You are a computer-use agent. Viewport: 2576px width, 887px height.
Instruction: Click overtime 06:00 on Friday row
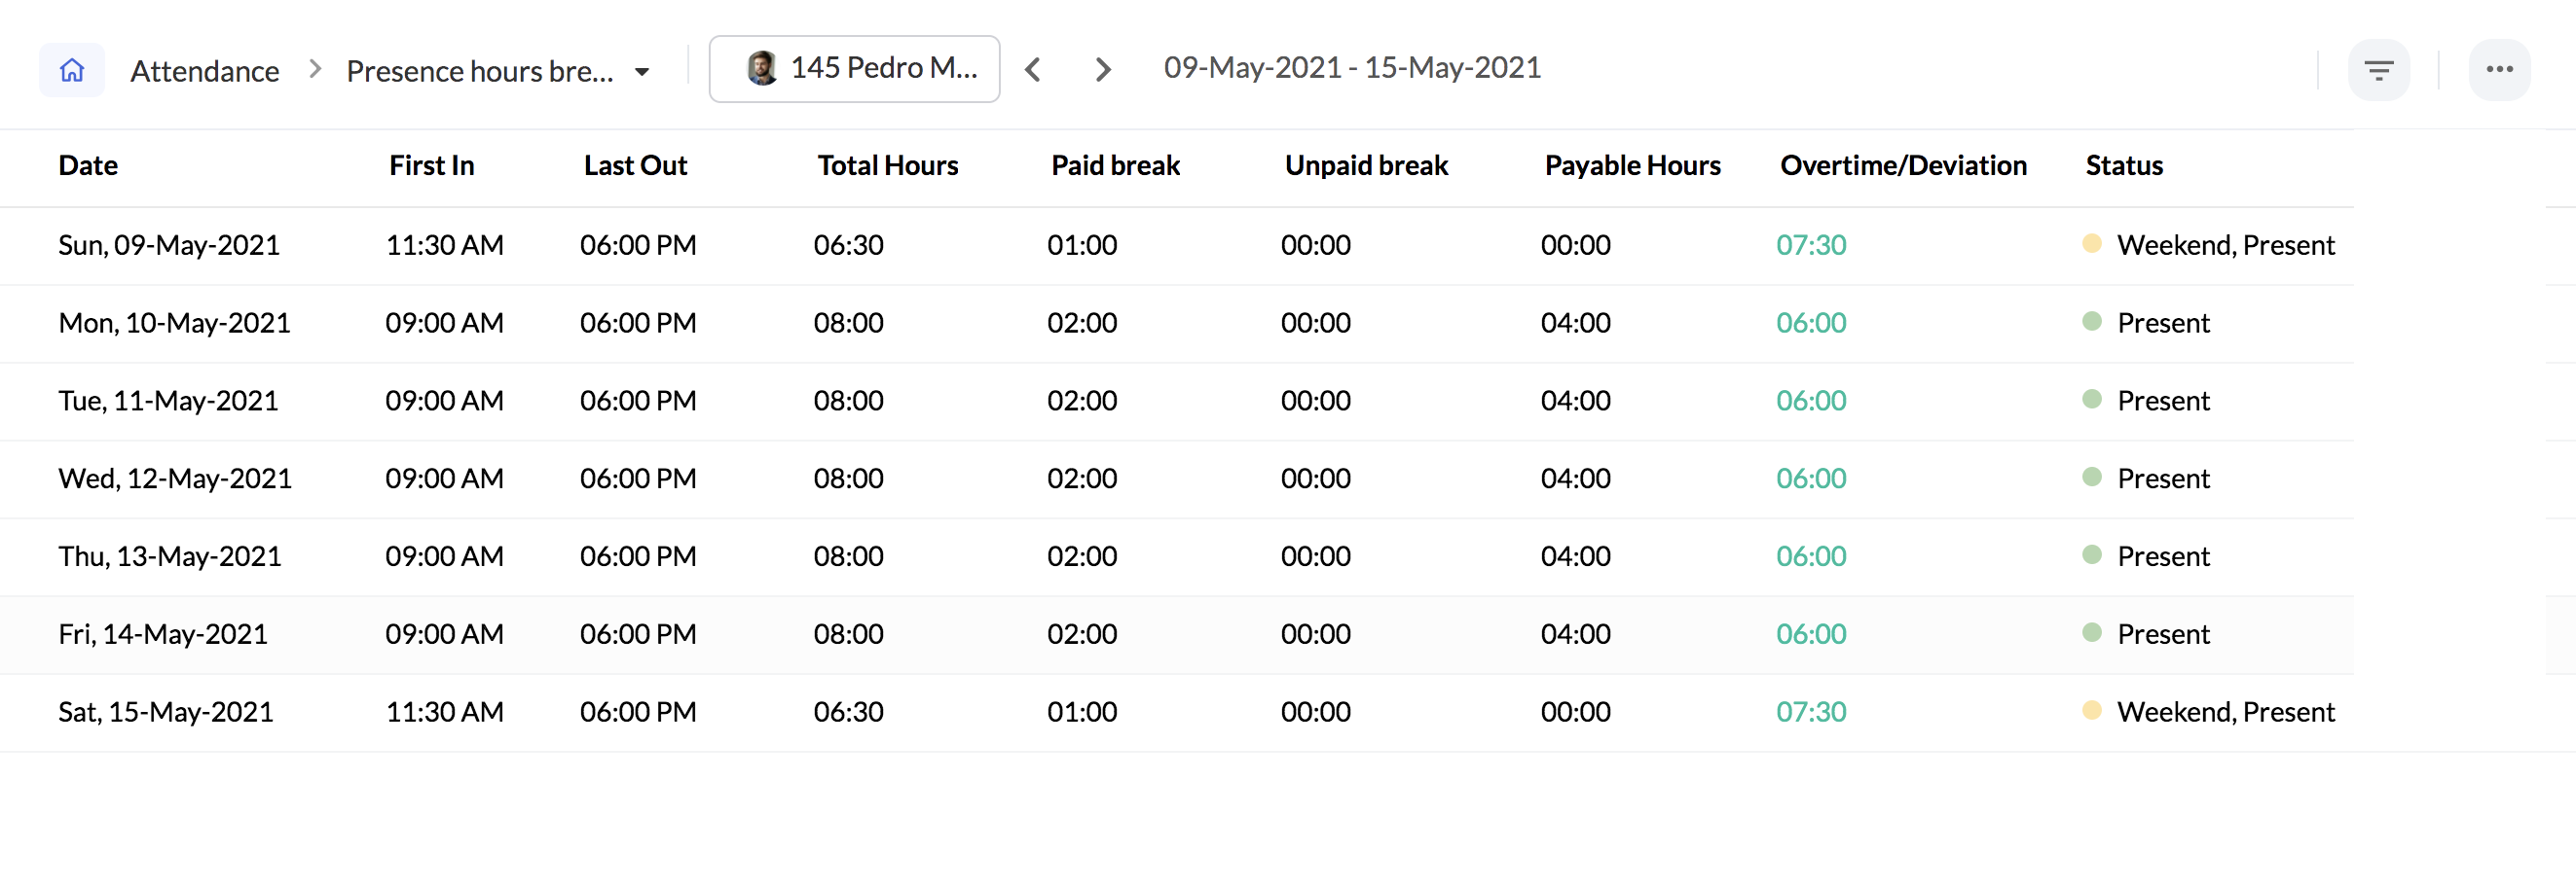click(1810, 633)
